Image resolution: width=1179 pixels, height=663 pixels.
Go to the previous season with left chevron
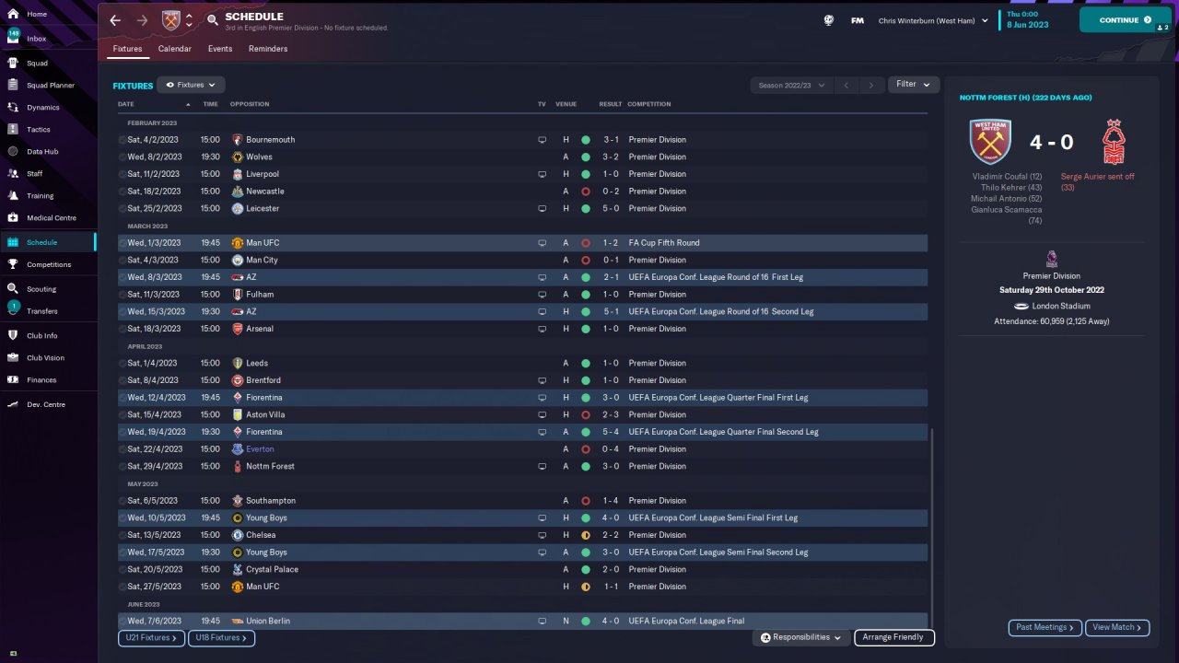[x=846, y=85]
